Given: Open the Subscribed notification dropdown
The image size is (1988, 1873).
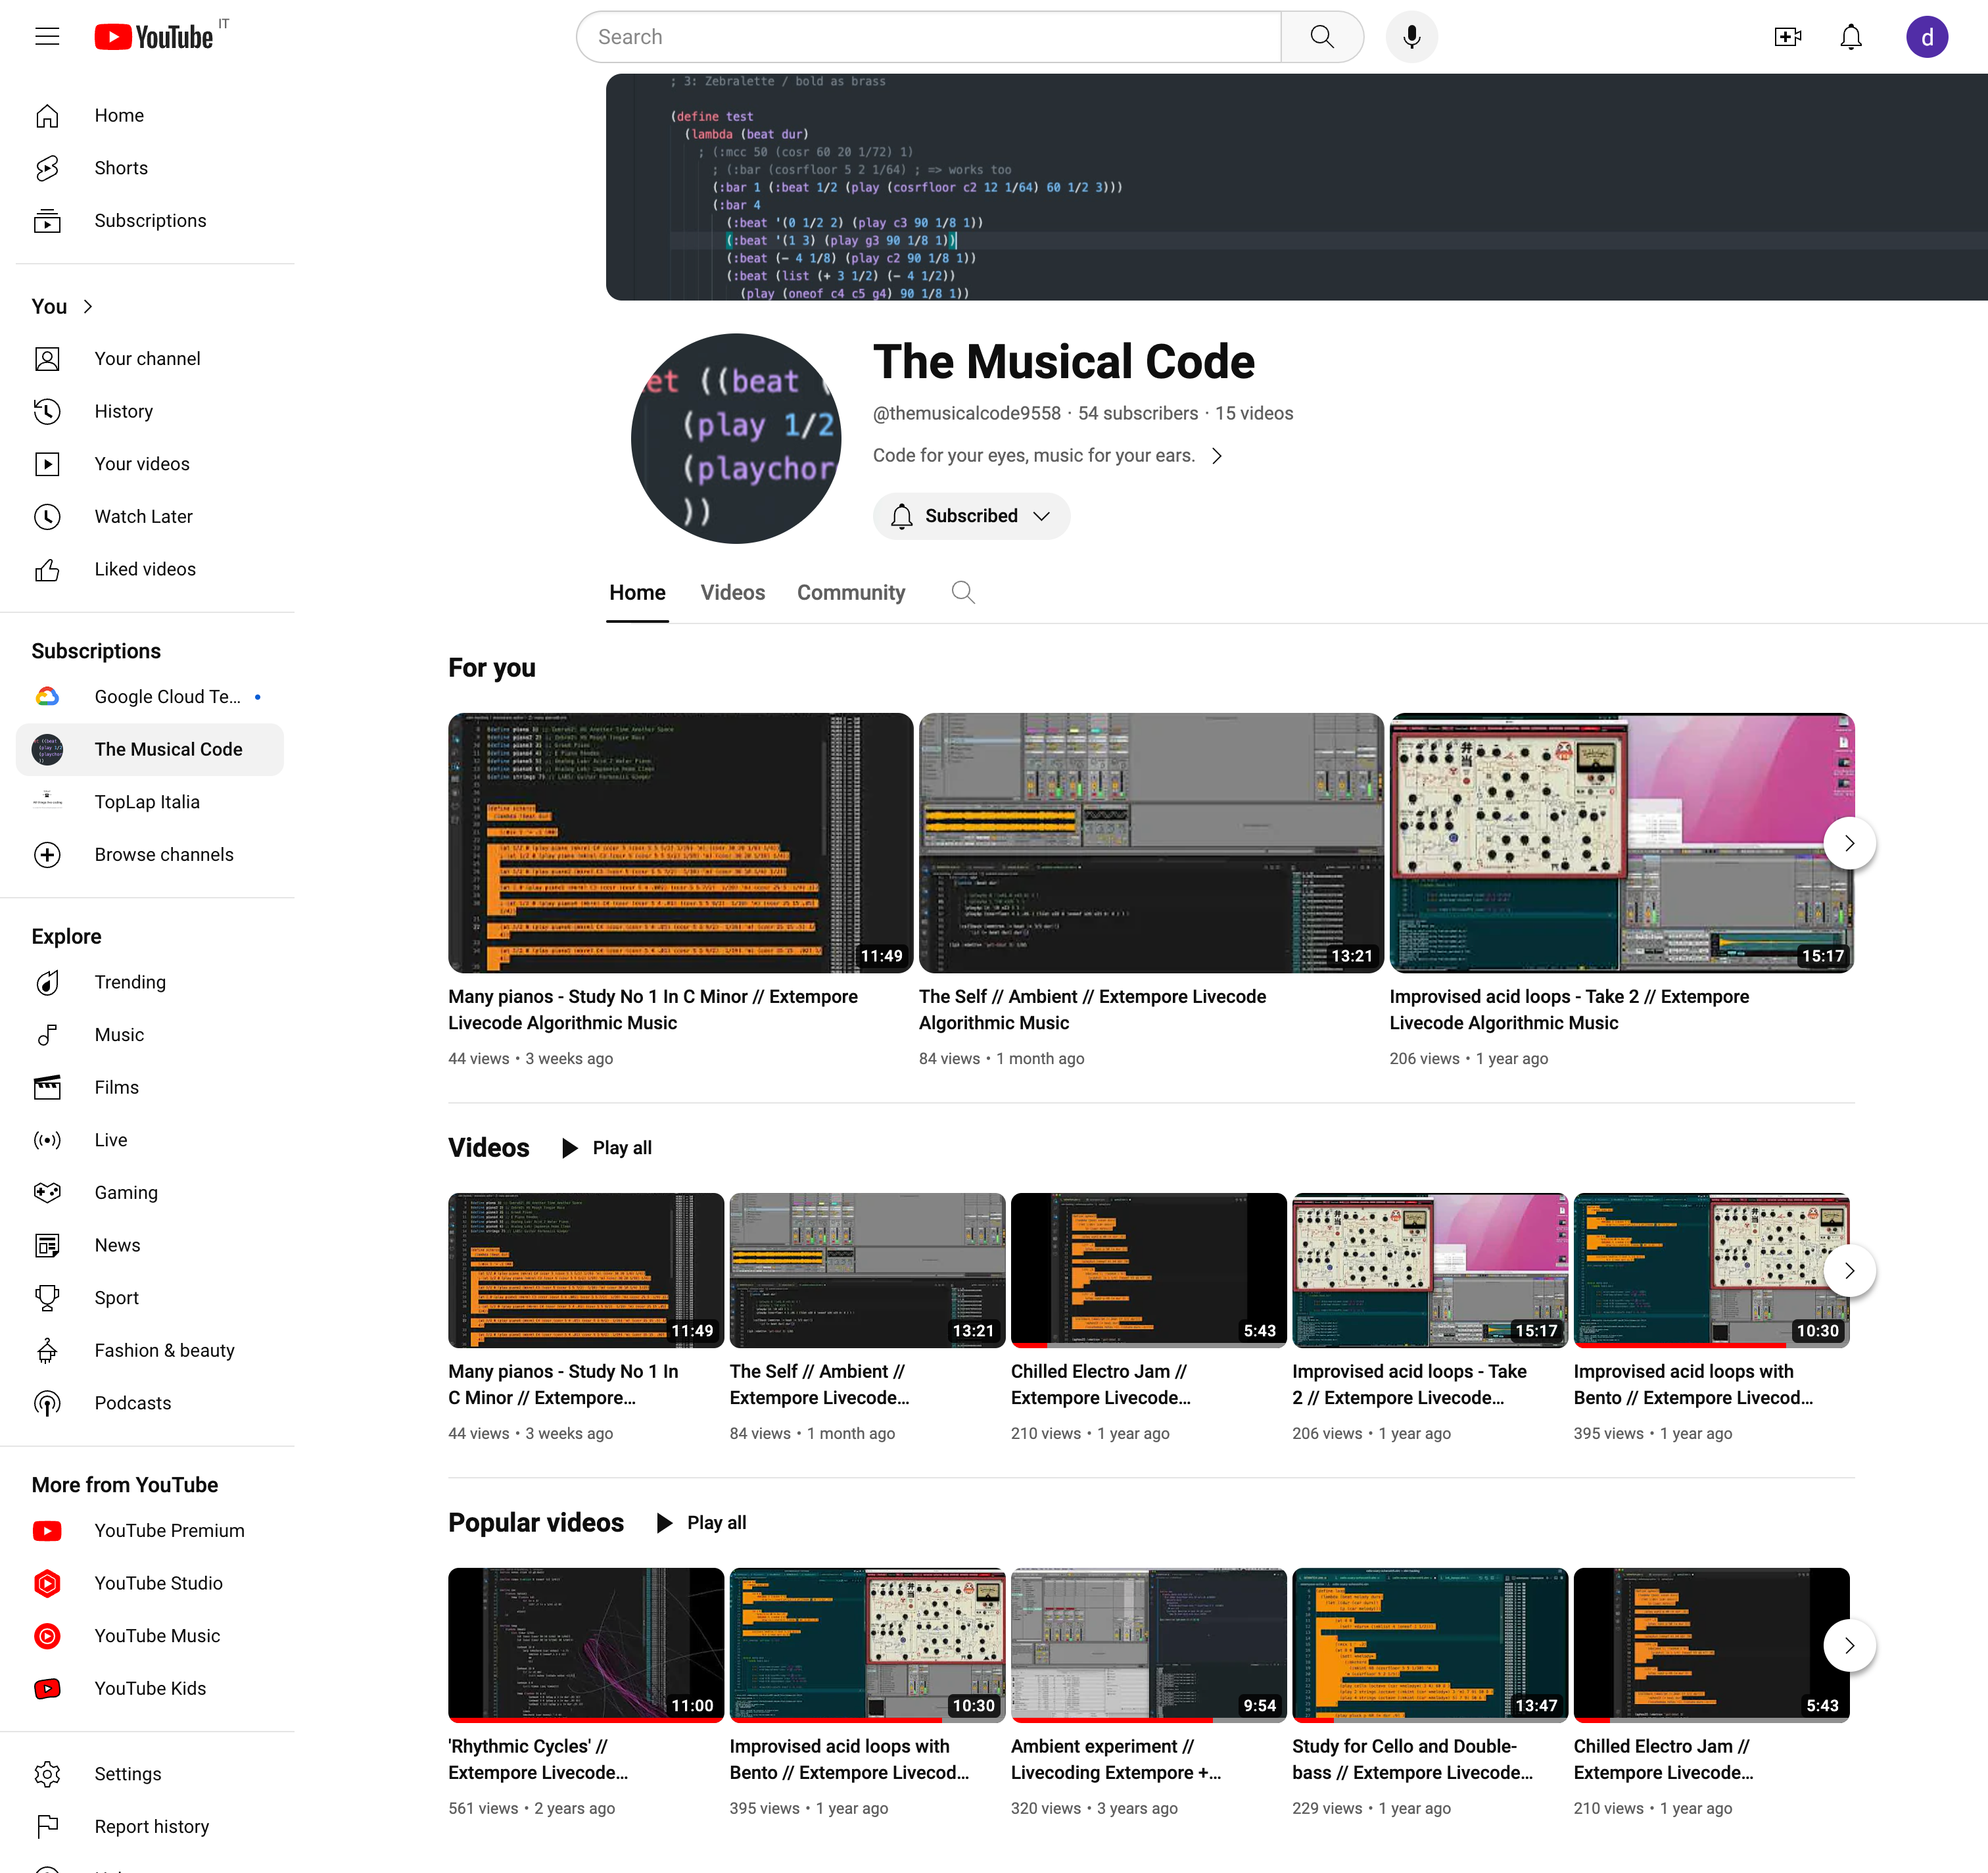Looking at the screenshot, I should point(971,516).
